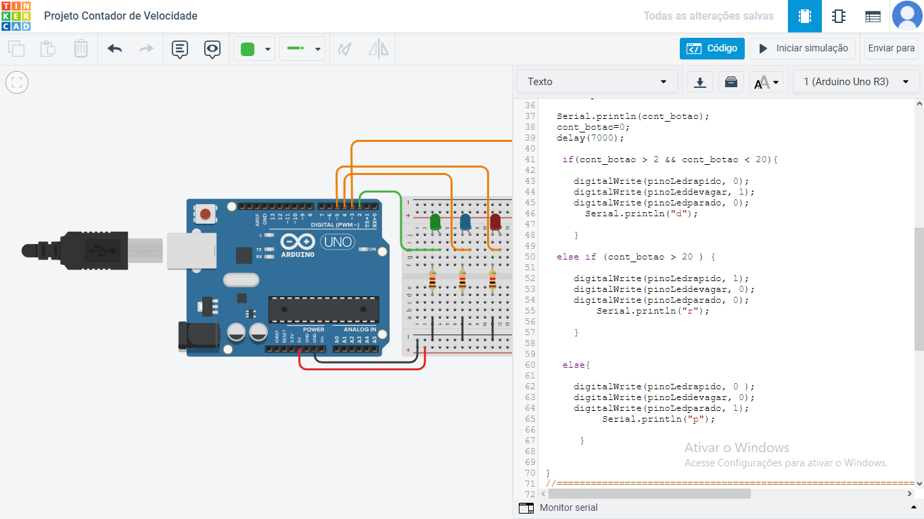Click the delete trash can icon

click(x=80, y=49)
